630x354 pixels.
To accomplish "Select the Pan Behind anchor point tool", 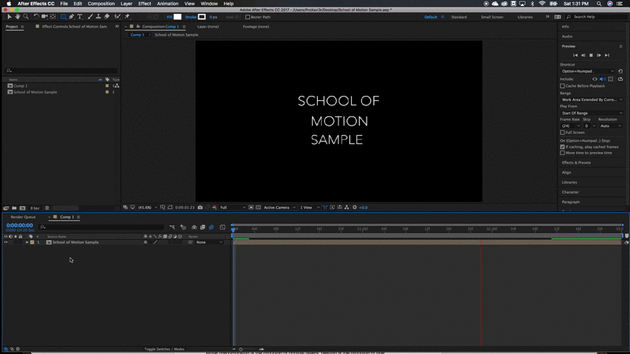I will (x=53, y=17).
